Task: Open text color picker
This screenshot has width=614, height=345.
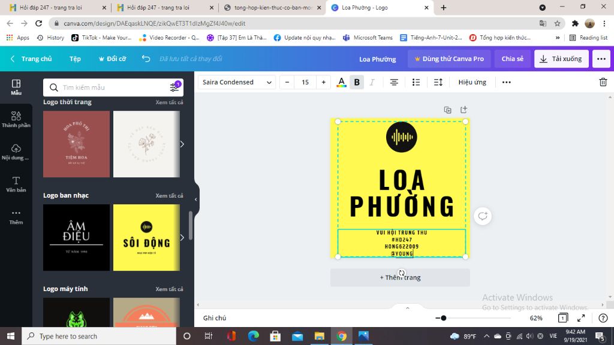Action: click(341, 82)
